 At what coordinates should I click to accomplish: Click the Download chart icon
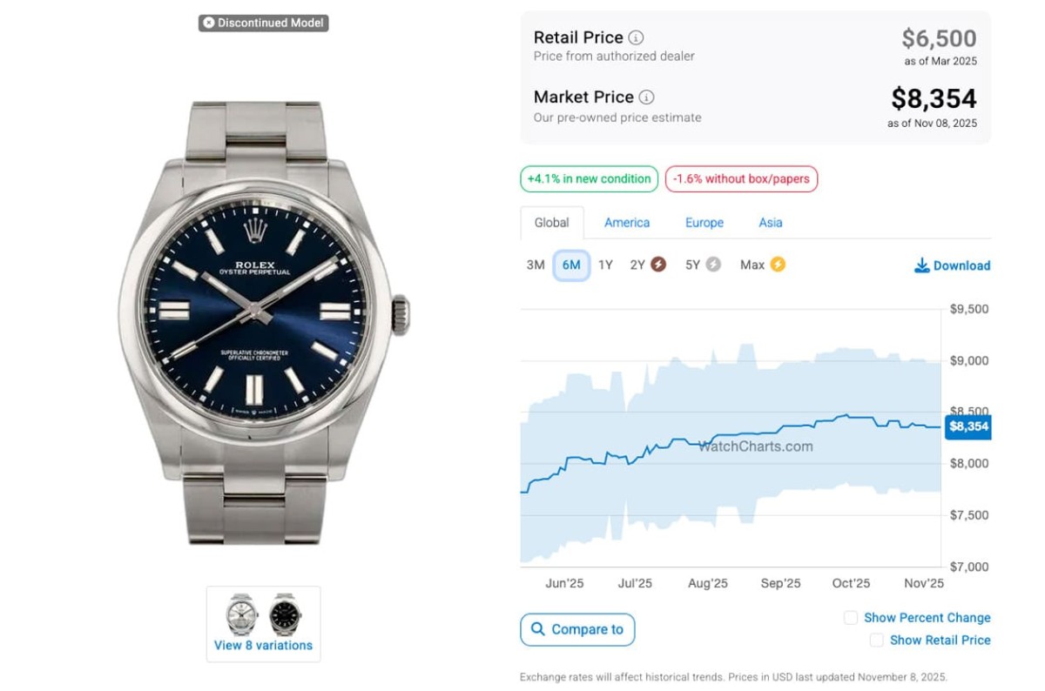[x=921, y=265]
